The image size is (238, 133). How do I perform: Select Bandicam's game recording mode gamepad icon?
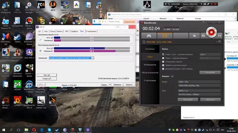pos(149,36)
